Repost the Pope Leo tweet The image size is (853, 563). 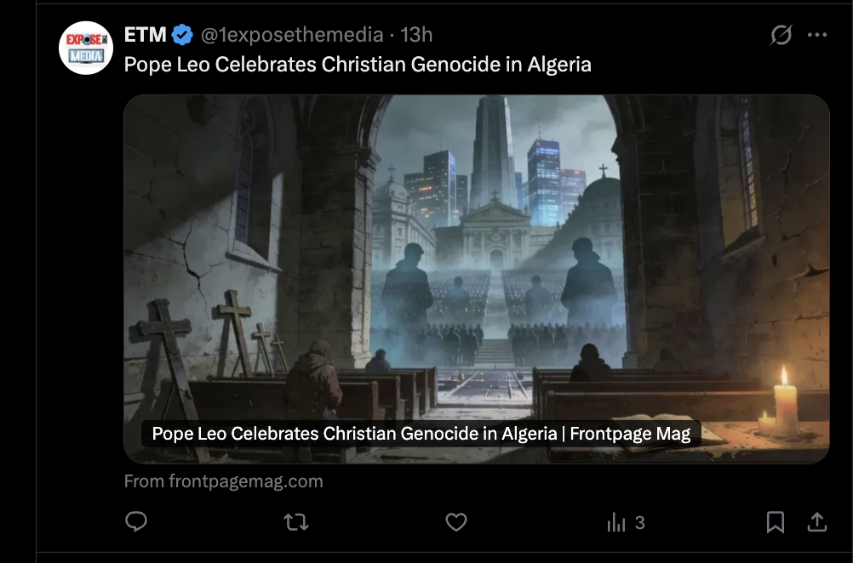click(x=296, y=522)
